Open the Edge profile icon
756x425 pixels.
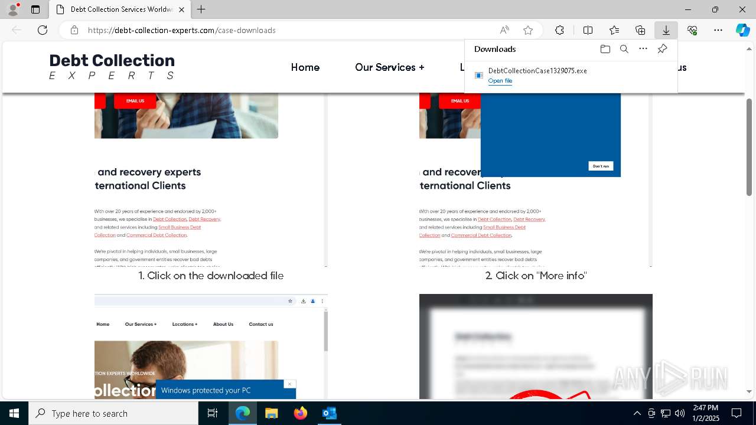[x=12, y=9]
